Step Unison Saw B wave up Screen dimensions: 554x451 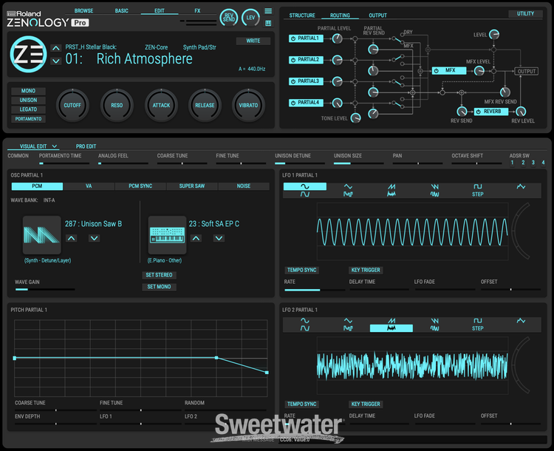(x=71, y=238)
